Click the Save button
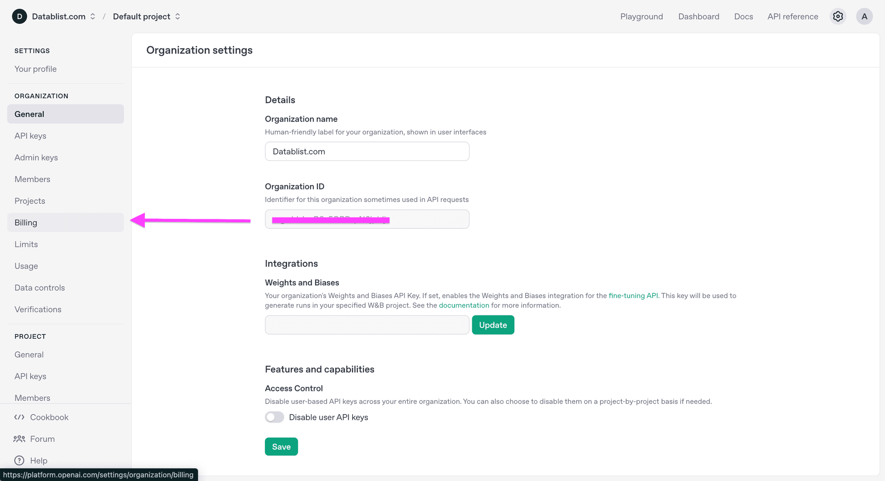Screen dimensions: 885x481 click(281, 446)
